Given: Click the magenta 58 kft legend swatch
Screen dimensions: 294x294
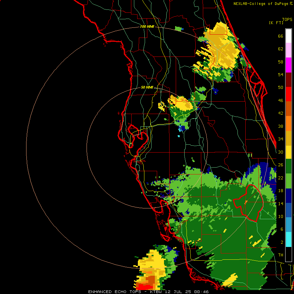Looking at the screenshot, I should click(288, 65).
